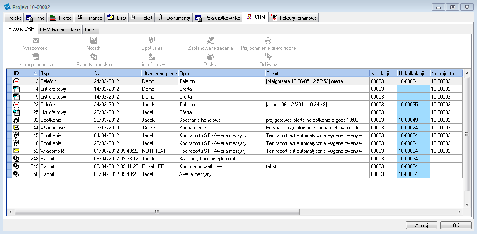Open the Projekt tab
This screenshot has height=234, width=477.
click(14, 18)
